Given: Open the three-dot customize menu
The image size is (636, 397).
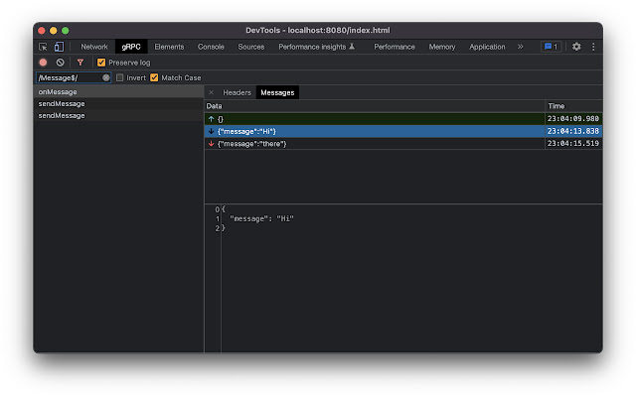Looking at the screenshot, I should click(x=593, y=47).
